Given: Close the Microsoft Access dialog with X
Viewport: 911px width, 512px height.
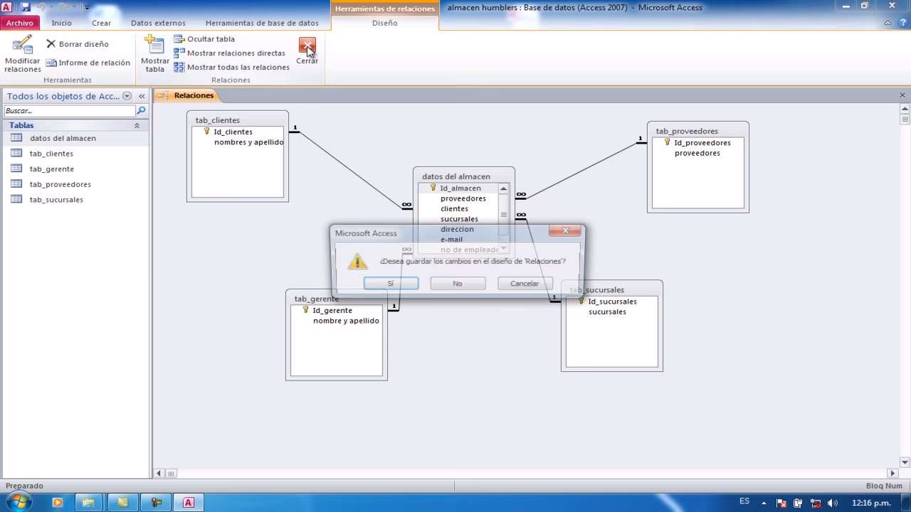Looking at the screenshot, I should pos(565,230).
